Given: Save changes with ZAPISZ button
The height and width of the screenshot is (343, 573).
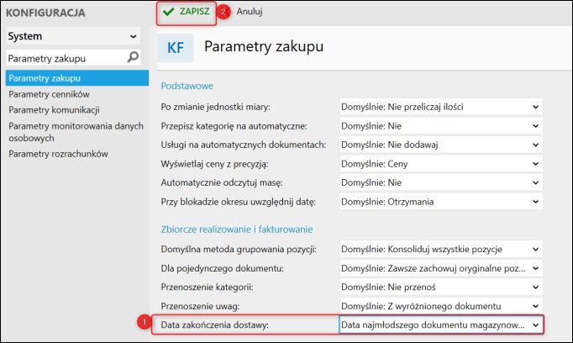Looking at the screenshot, I should 187,13.
